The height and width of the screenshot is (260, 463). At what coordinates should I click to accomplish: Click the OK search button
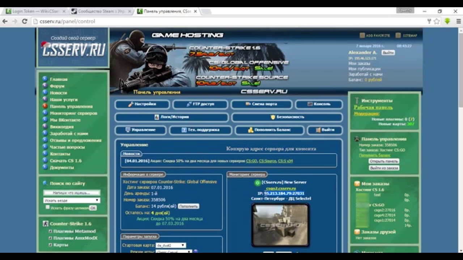coord(93,208)
